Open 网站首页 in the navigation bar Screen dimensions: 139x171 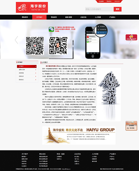[25, 17]
